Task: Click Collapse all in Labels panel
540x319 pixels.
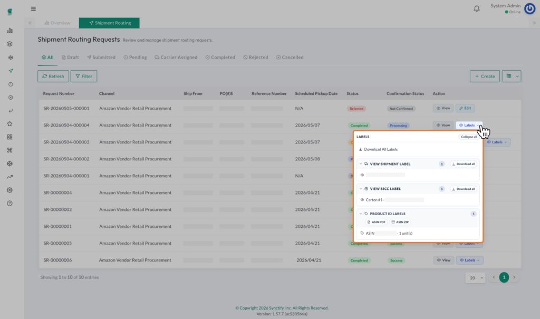Action: click(x=469, y=137)
